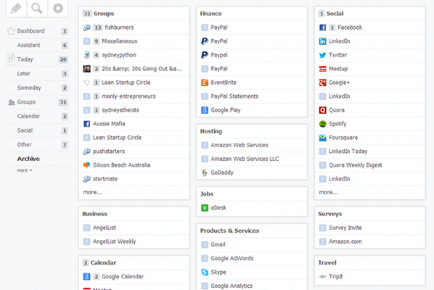Click the Aussie Mafia Facebook icon
434x290 pixels.
pyautogui.click(x=86, y=124)
